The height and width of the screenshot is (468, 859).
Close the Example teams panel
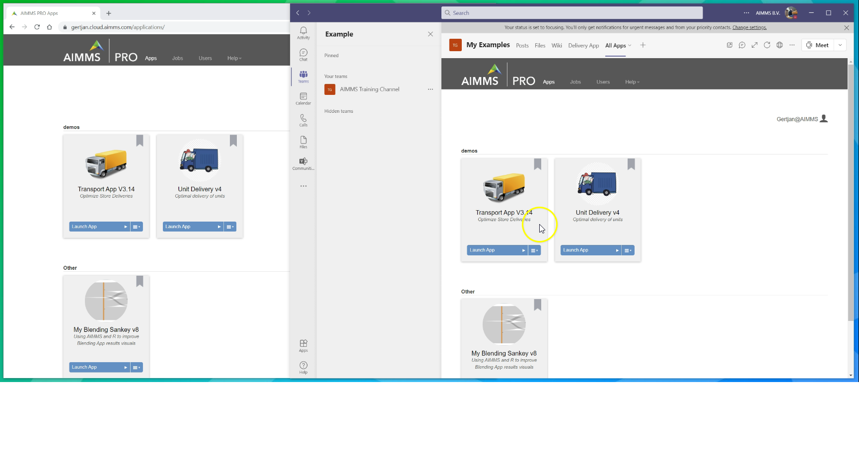pyautogui.click(x=430, y=34)
